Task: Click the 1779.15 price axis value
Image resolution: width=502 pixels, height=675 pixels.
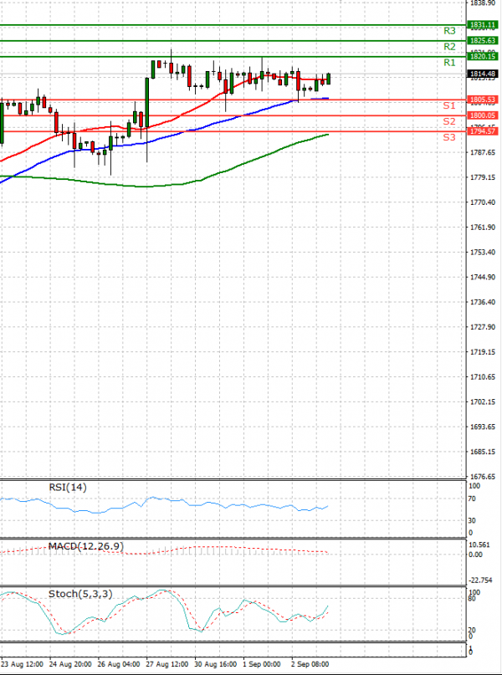Action: tap(483, 177)
